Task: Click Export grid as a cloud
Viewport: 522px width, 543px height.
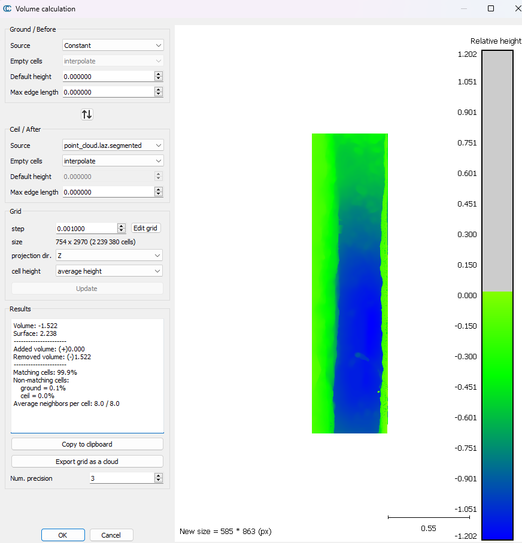Action: pos(87,461)
